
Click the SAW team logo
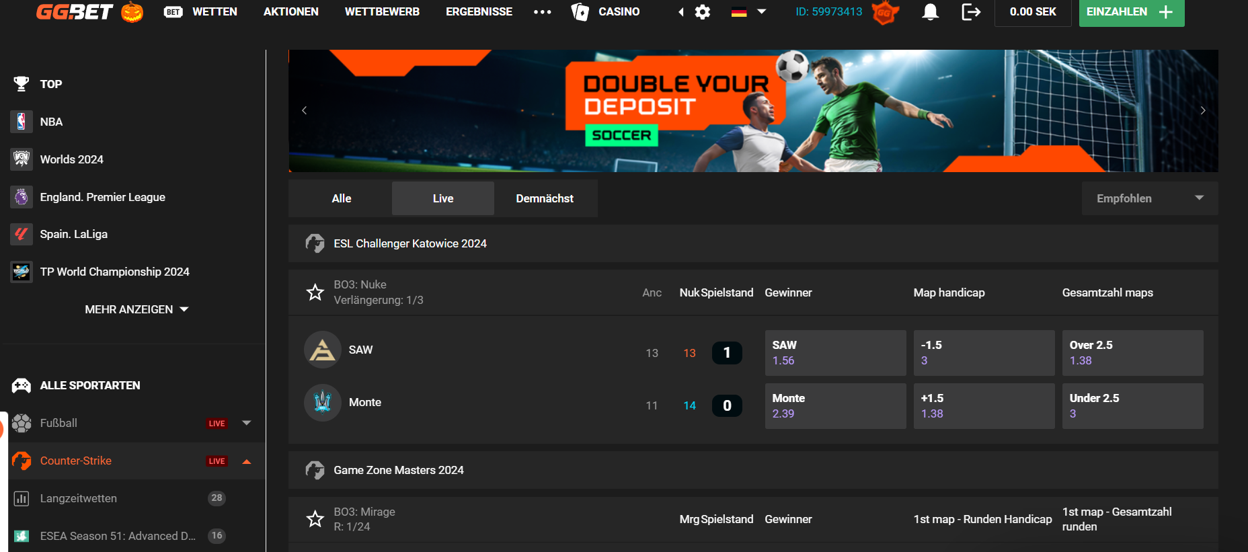(x=323, y=350)
